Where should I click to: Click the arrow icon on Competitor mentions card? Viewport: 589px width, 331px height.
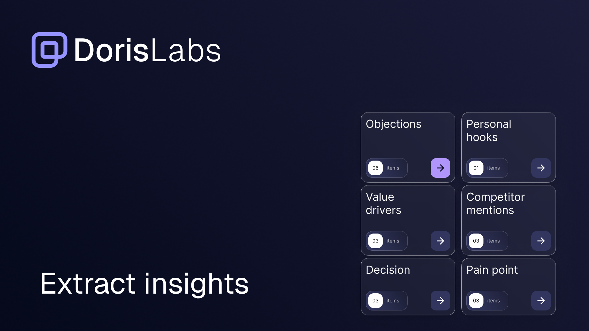click(x=541, y=241)
